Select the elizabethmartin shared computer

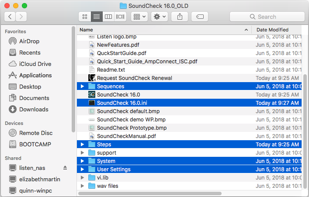(x=35, y=179)
